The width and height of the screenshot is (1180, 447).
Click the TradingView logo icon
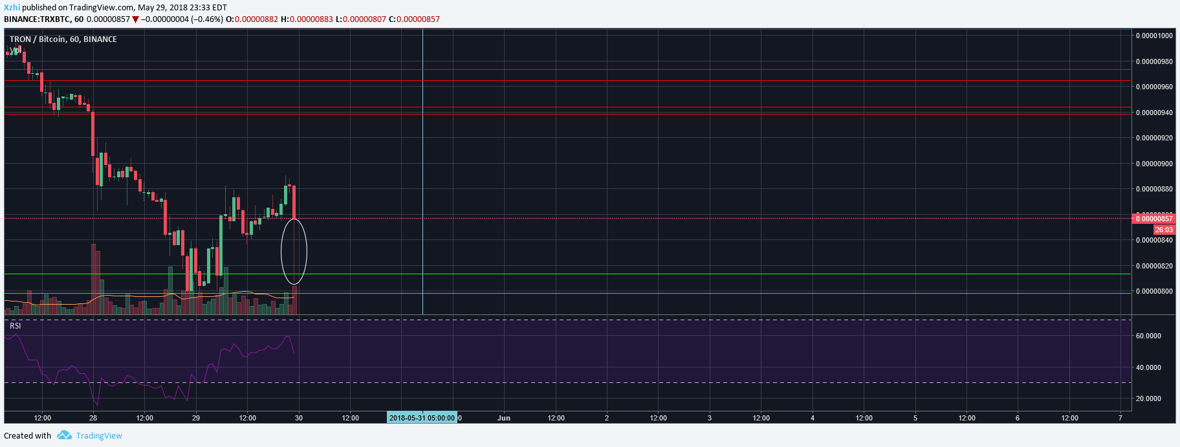[x=64, y=435]
